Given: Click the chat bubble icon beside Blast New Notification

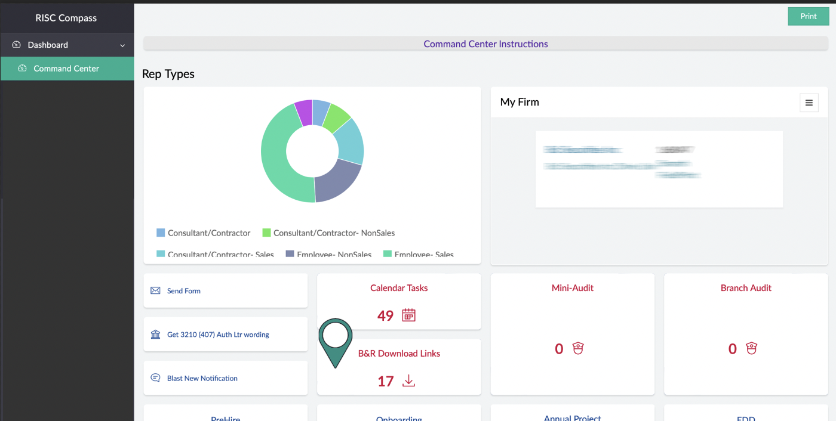Looking at the screenshot, I should pos(155,378).
